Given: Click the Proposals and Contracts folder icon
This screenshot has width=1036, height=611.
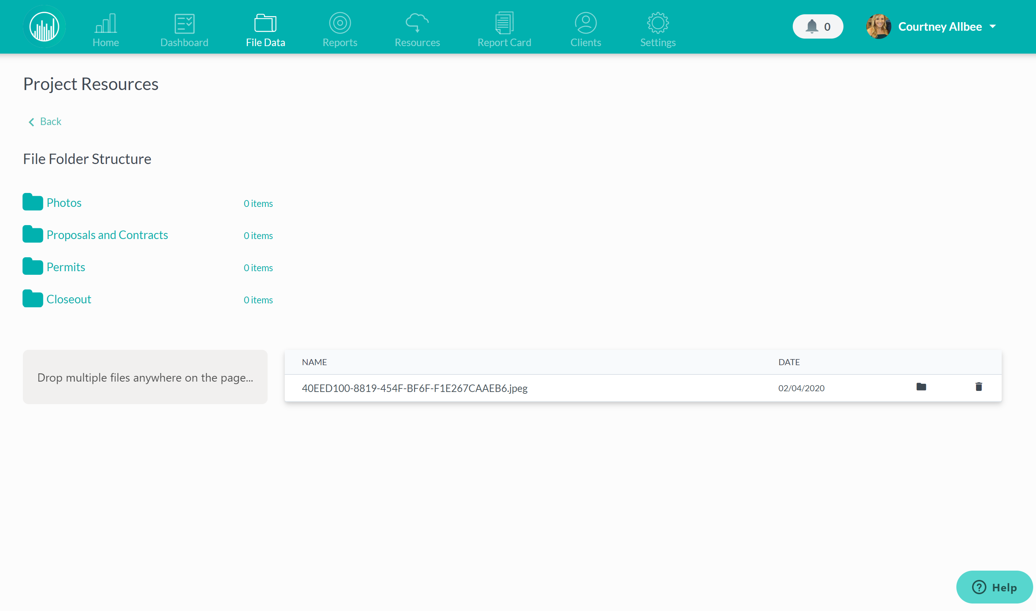Looking at the screenshot, I should tap(33, 234).
